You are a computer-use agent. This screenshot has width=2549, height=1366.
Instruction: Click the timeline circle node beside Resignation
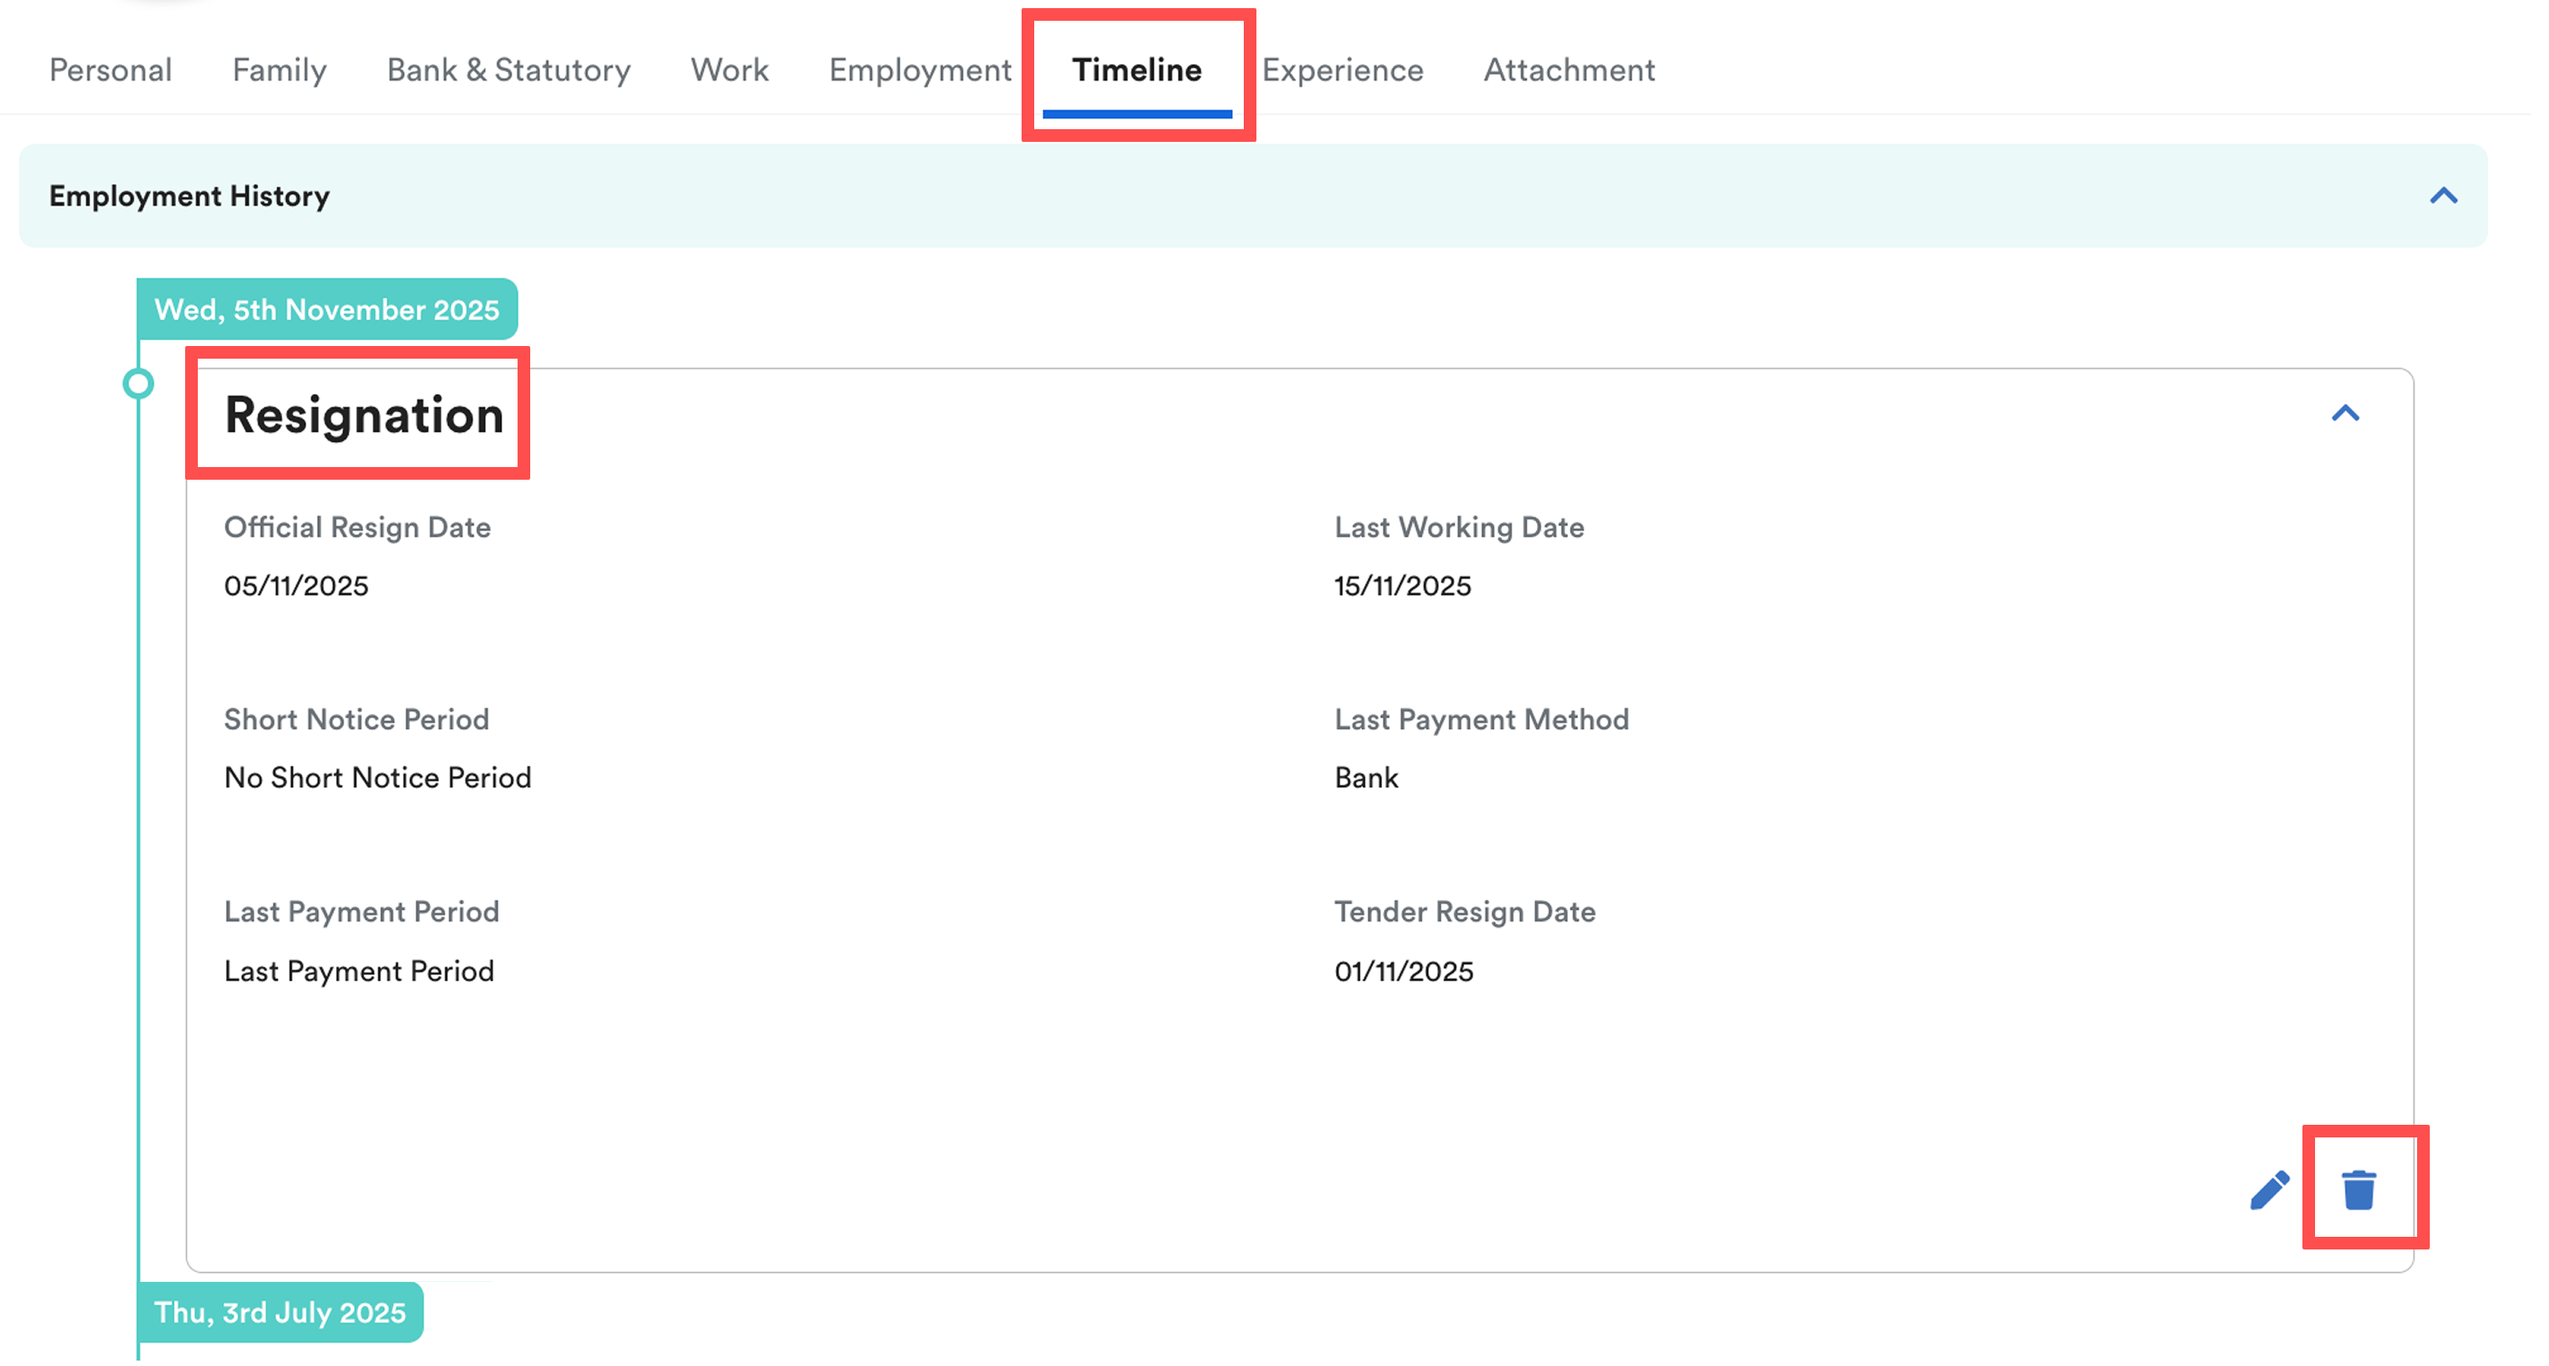[x=138, y=384]
